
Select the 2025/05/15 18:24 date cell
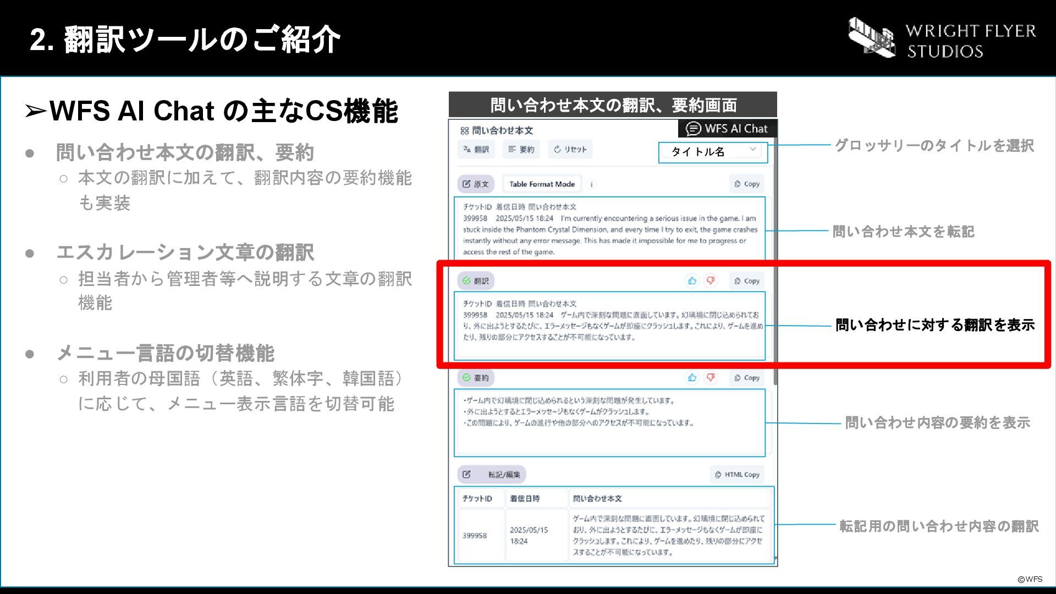point(537,535)
